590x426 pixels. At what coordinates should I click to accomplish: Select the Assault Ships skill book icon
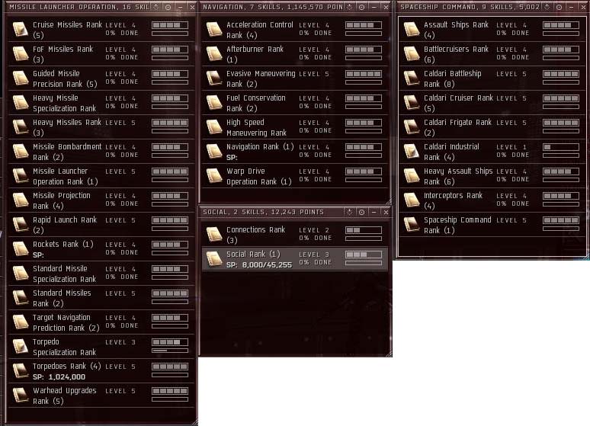point(412,29)
